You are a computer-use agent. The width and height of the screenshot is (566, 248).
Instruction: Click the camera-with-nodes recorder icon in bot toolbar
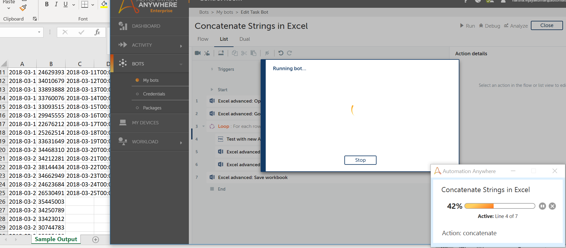point(207,53)
